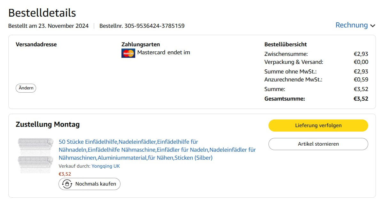This screenshot has height=206, width=381.
Task: Click the reorder icon in Nochmals kaufen
Action: pos(67,184)
